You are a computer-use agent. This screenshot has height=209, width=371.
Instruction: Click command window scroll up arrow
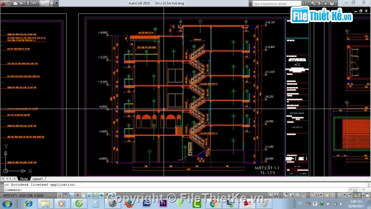(x=369, y=185)
